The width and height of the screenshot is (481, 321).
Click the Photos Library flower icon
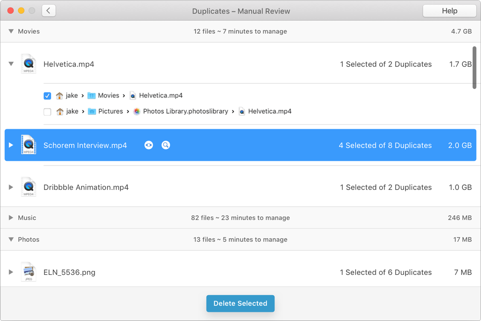click(x=137, y=111)
